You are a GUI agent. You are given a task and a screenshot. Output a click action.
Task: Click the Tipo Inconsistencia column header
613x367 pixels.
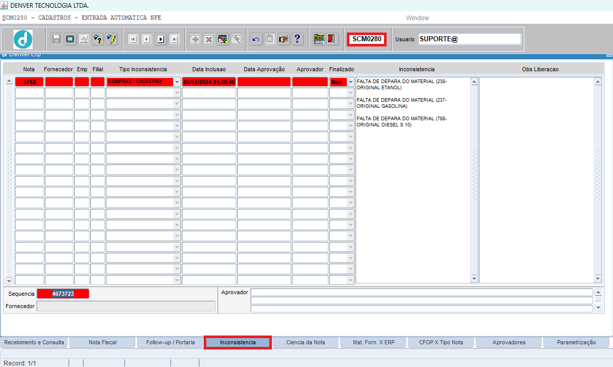pyautogui.click(x=143, y=69)
